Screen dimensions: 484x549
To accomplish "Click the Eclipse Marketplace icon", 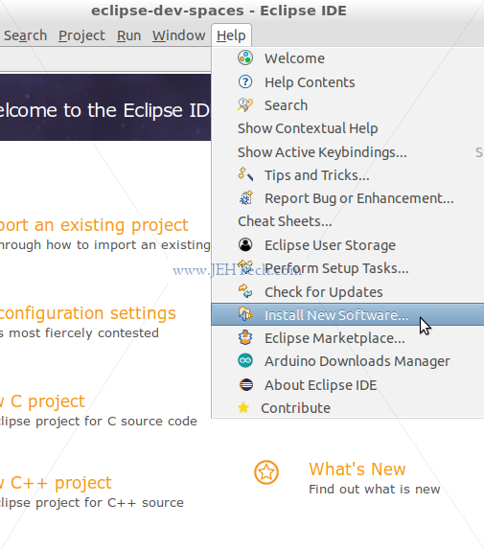I will [x=245, y=337].
